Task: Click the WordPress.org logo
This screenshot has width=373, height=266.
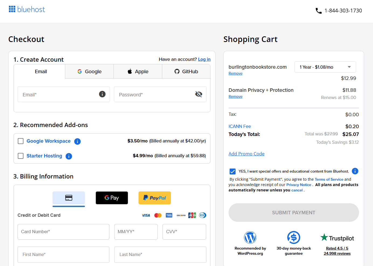Action: coord(250,237)
